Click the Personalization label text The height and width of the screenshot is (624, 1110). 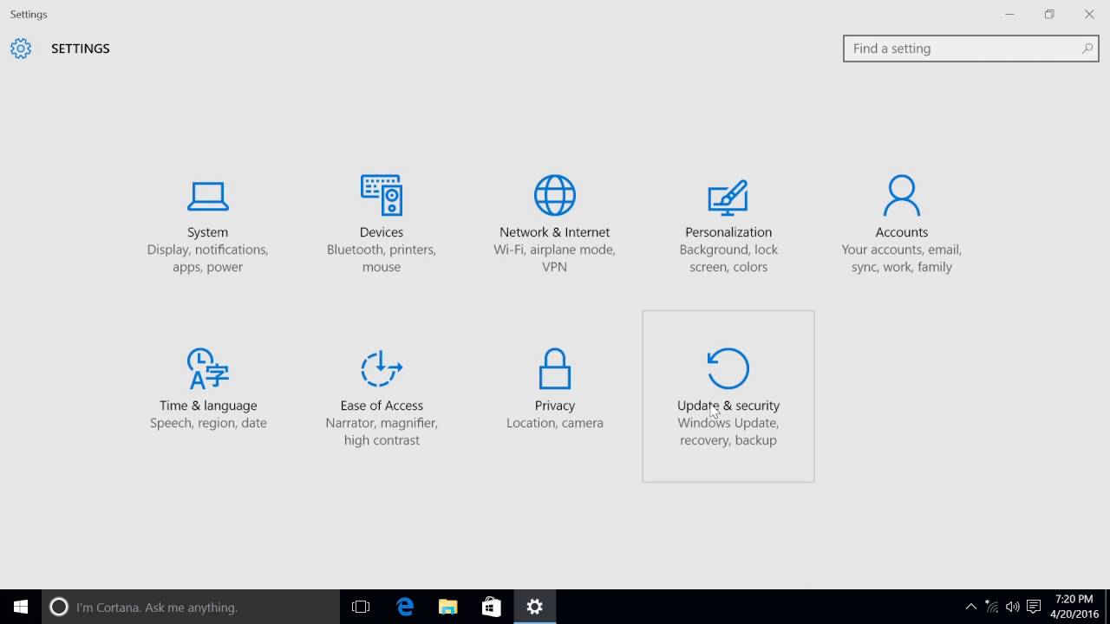click(728, 232)
